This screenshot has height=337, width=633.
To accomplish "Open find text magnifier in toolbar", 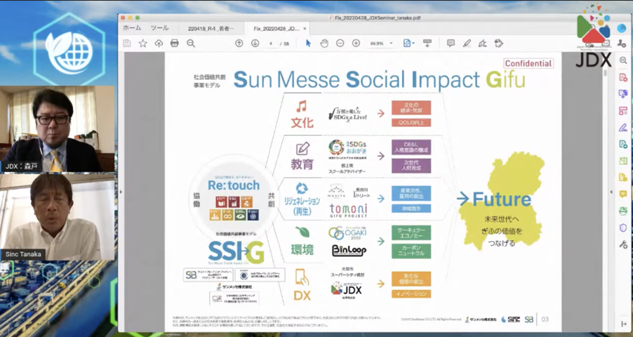I will (x=191, y=44).
